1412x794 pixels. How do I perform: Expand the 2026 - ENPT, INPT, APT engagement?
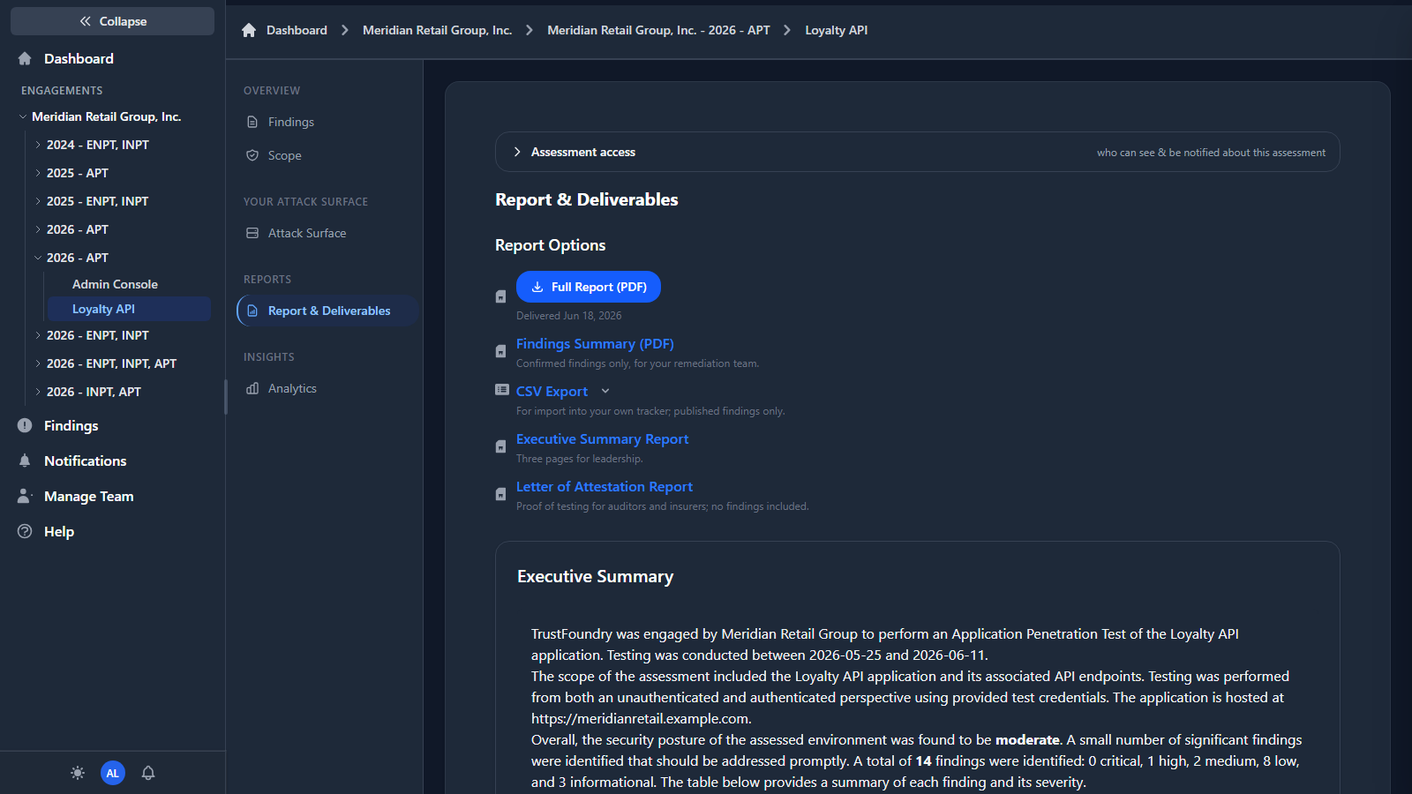[38, 363]
